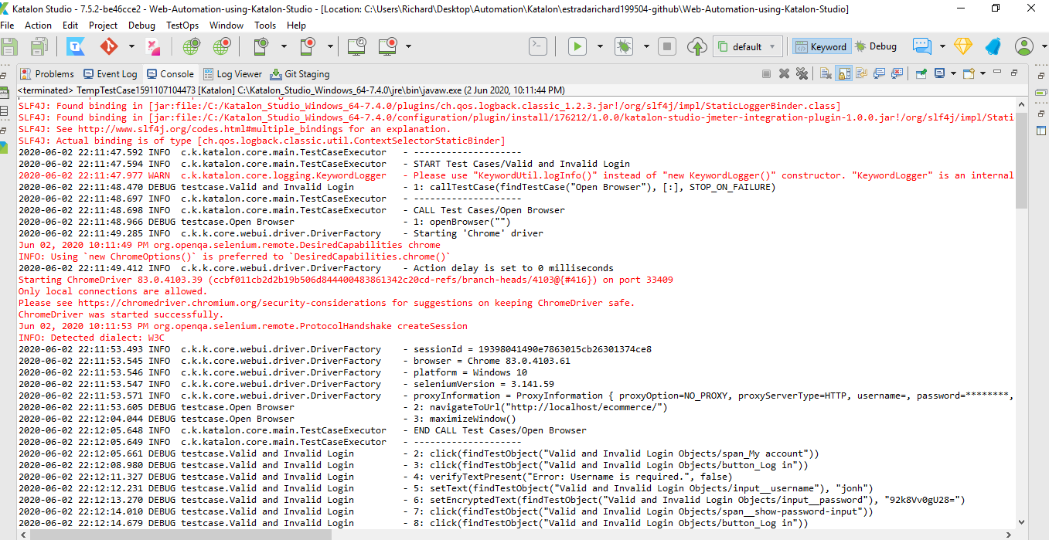
Task: Open the TestOps menu
Action: (x=182, y=25)
